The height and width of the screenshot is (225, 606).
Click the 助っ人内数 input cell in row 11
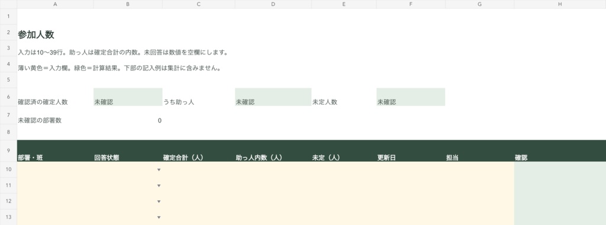click(273, 185)
